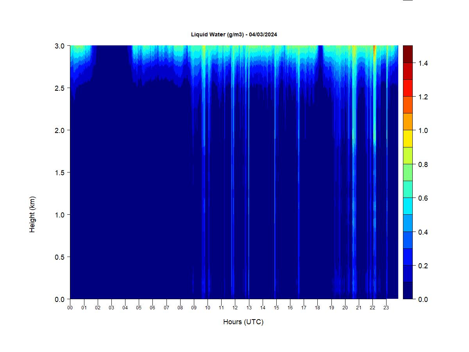
Task: Click hour label 03 on time axis
Action: tap(111, 308)
